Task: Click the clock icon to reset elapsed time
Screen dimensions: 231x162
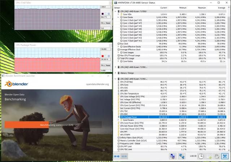Action: [x=201, y=156]
